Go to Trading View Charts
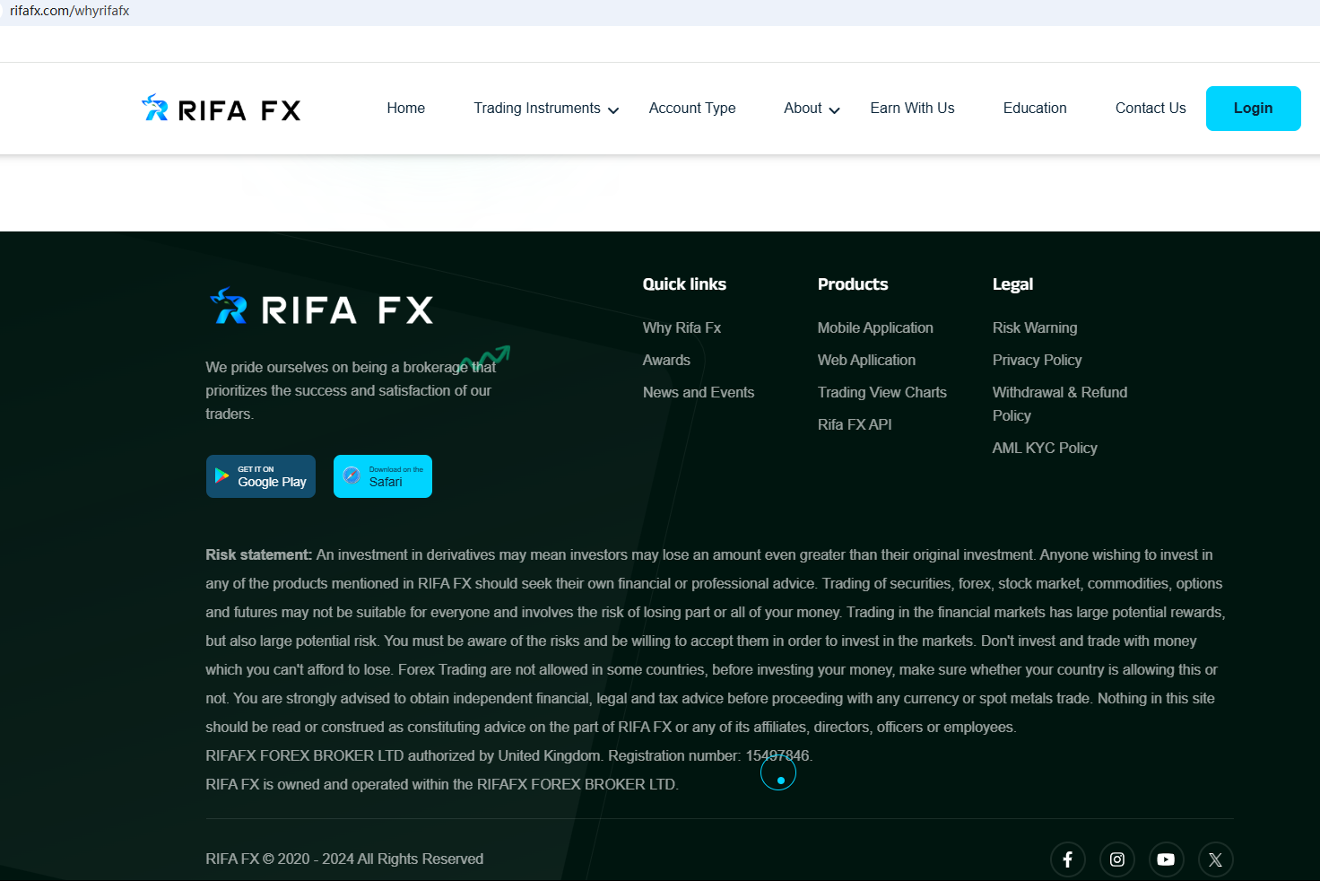Image resolution: width=1320 pixels, height=881 pixels. tap(882, 392)
